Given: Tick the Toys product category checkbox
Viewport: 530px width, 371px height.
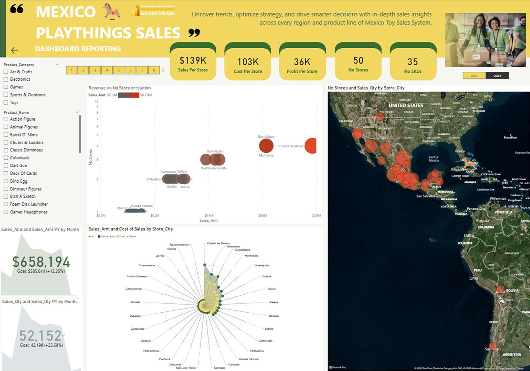Looking at the screenshot, I should coord(6,103).
